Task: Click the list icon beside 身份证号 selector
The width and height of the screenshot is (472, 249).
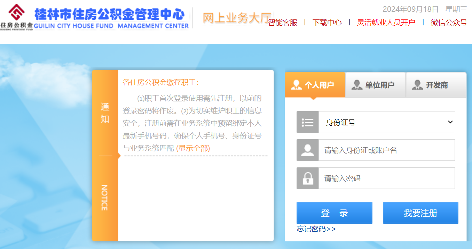Action: click(x=308, y=122)
